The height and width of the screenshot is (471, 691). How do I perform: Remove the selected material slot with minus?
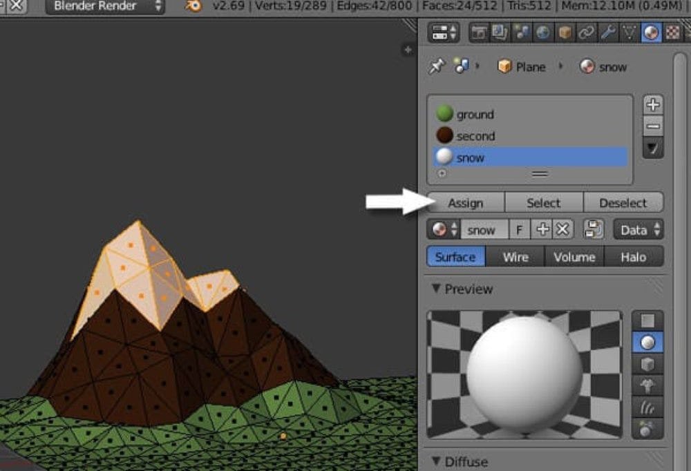[x=653, y=126]
